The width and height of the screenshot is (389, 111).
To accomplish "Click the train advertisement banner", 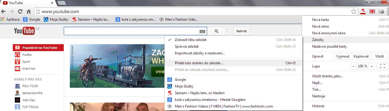I will [x=117, y=66].
